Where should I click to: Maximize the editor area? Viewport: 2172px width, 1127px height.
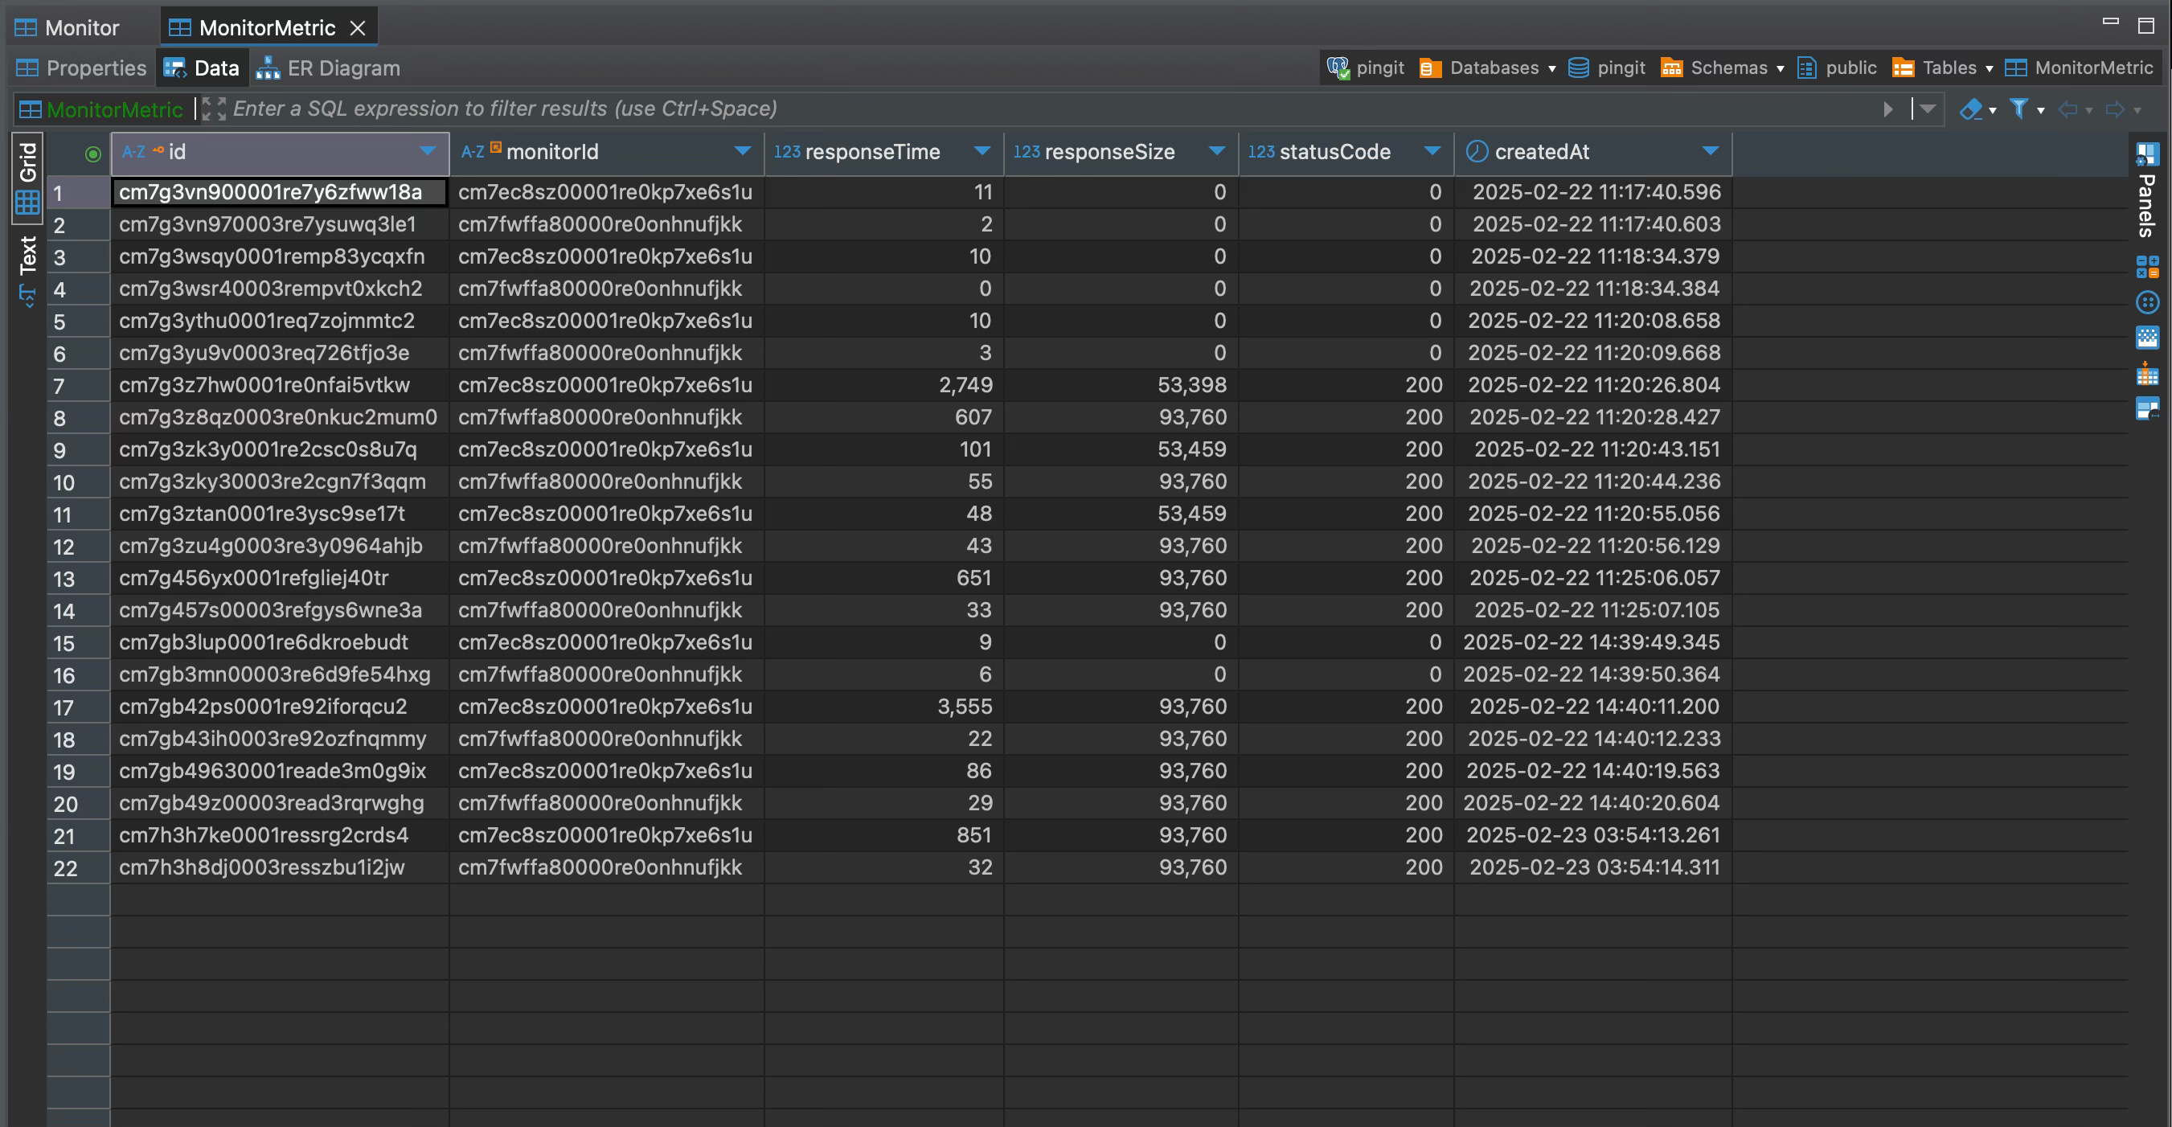2145,25
